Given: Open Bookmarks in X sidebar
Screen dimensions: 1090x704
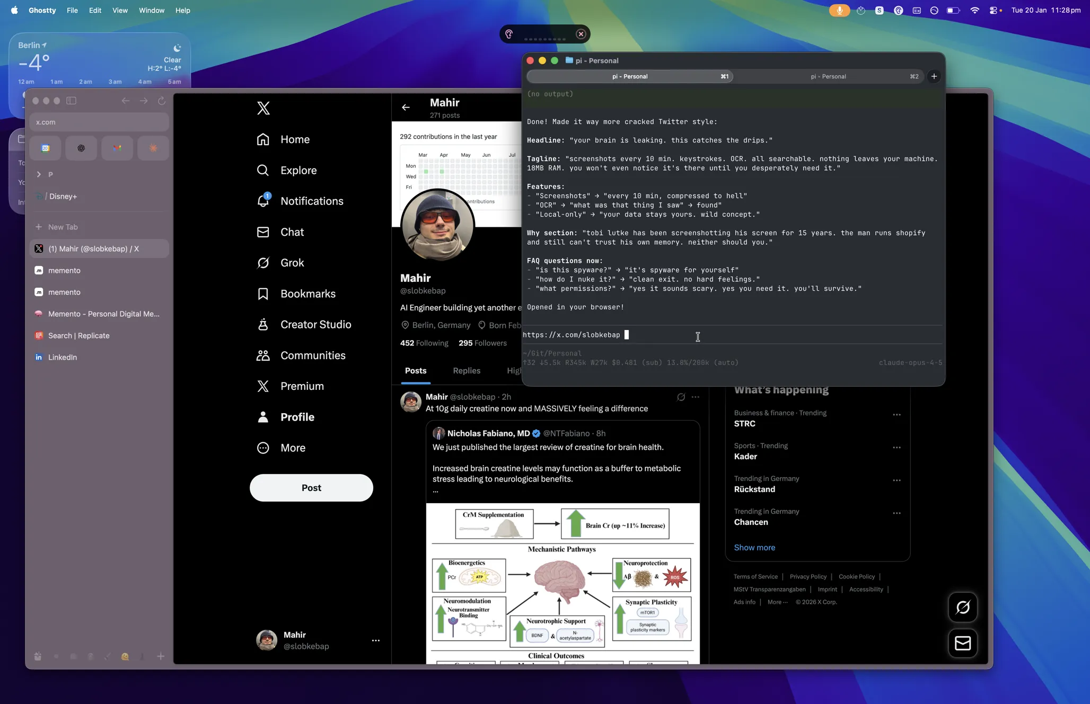Looking at the screenshot, I should 263,293.
